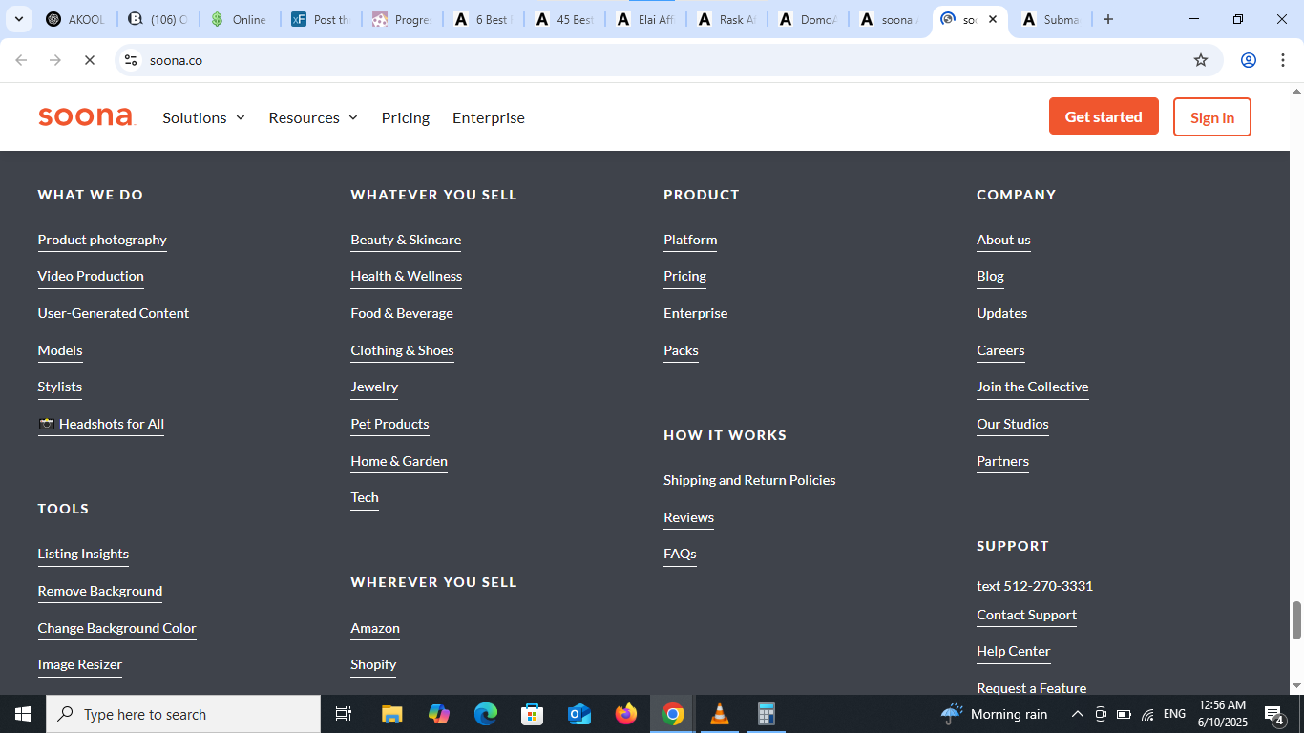Click the Windows search box

click(183, 714)
